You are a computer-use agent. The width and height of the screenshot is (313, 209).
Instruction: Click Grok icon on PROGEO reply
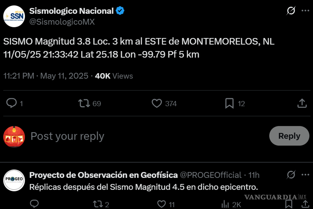(x=291, y=175)
